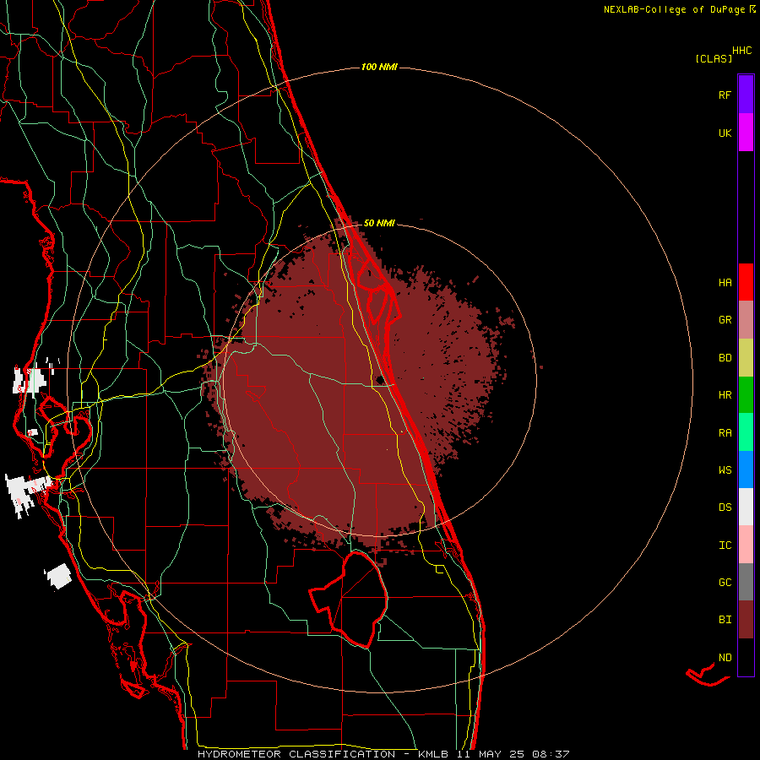The image size is (760, 760).
Task: Click the GC gray legend swatch
Action: 746,582
